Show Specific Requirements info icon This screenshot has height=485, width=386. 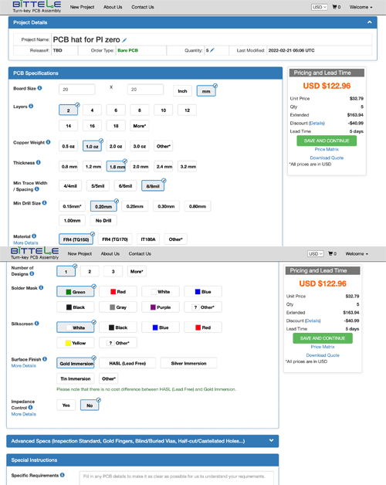click(x=63, y=475)
